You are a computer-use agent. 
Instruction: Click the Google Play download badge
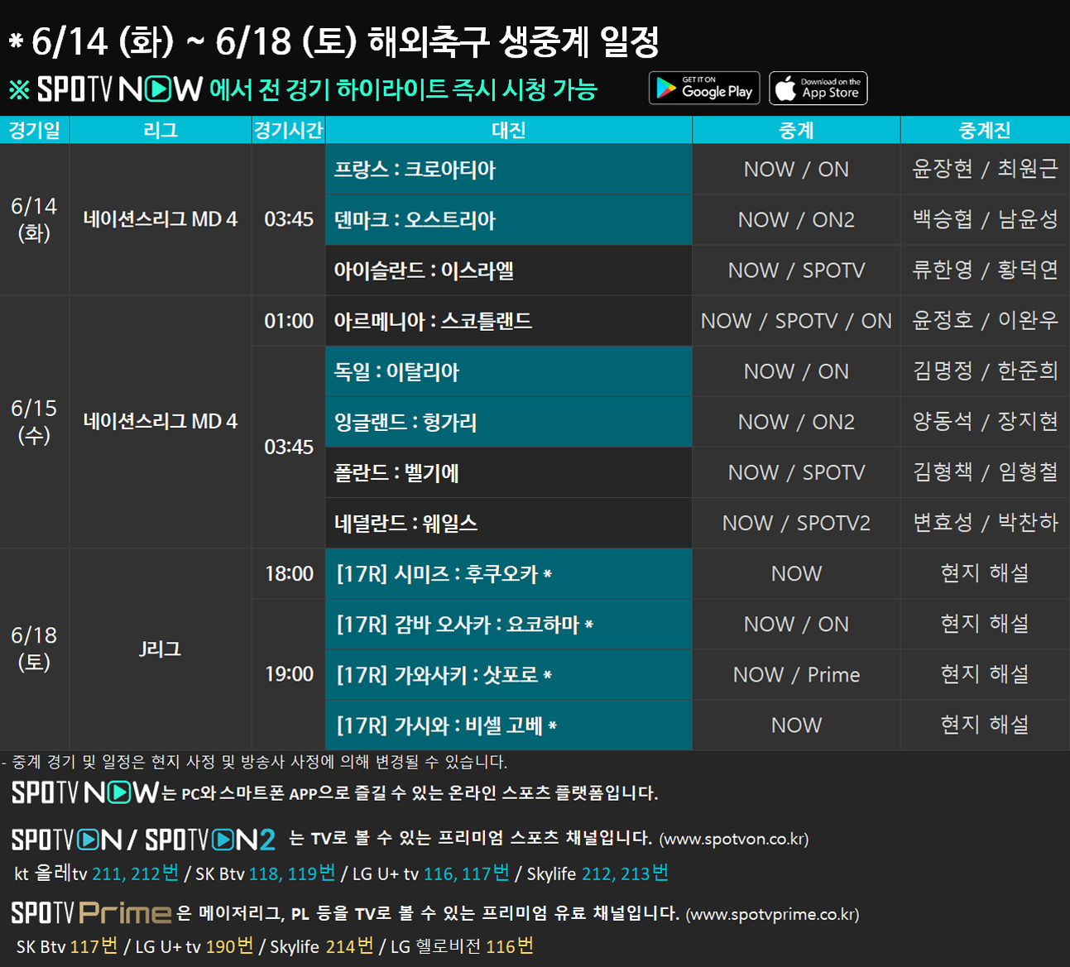705,89
